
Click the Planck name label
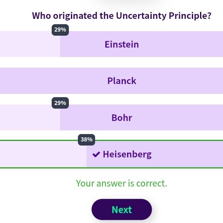click(122, 81)
